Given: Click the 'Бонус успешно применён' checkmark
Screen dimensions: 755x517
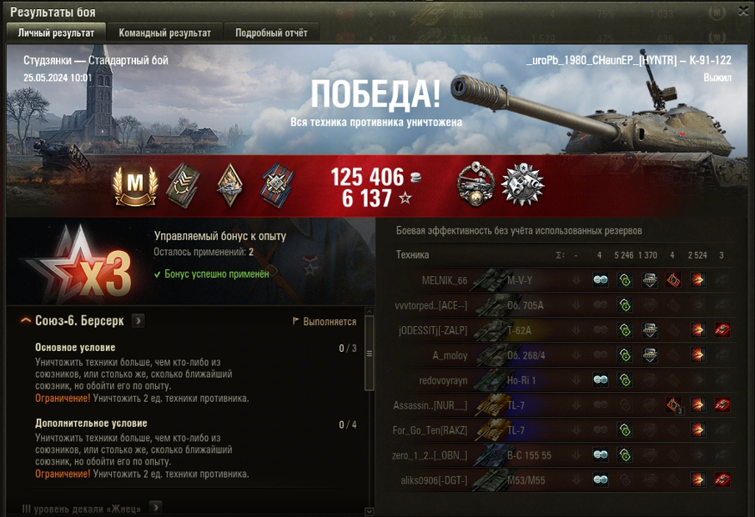Looking at the screenshot, I should pyautogui.click(x=157, y=274).
